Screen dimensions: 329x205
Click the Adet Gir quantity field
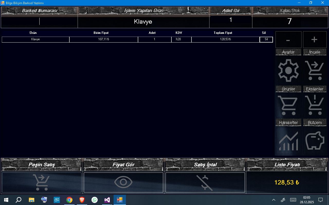[231, 20]
